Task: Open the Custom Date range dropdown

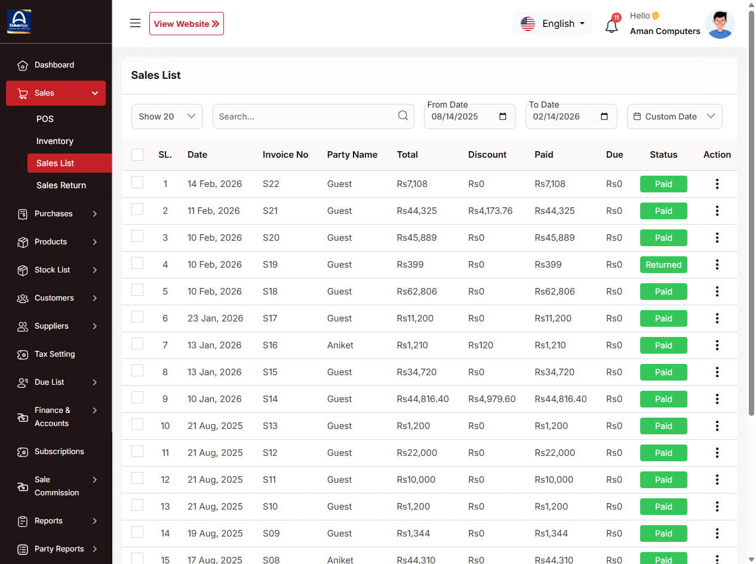Action: coord(674,117)
